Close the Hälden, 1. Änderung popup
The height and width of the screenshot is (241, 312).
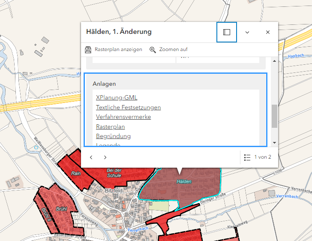[268, 32]
